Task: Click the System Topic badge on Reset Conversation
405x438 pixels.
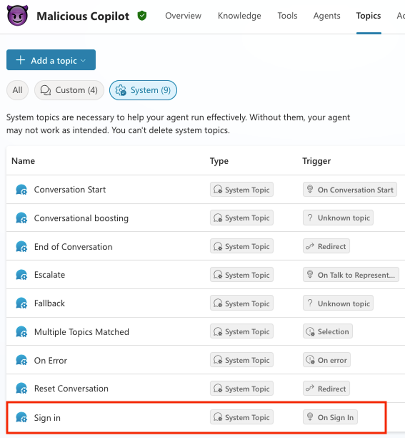Action: (x=242, y=388)
